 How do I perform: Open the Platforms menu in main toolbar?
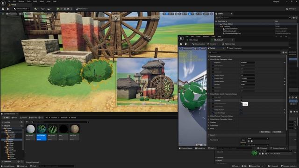pyautogui.click(x=82, y=9)
